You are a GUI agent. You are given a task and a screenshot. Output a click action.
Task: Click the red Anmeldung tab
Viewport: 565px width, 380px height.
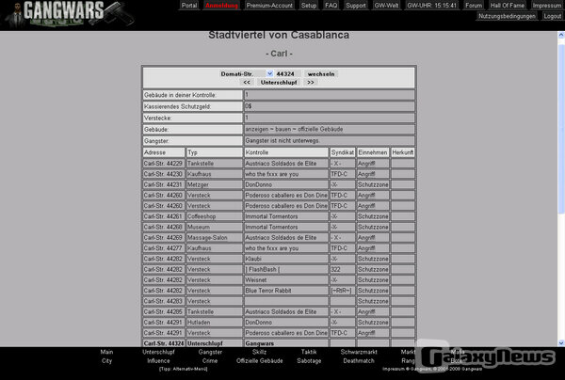tap(221, 6)
